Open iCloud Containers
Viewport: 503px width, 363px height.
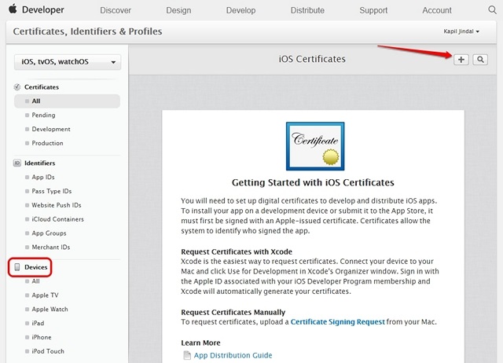pyautogui.click(x=57, y=219)
